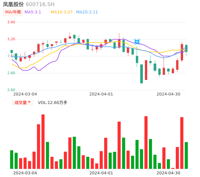Image resolution: width=200 pixels, height=177 pixels.
Task: Click the red arrow beside 成交量
Action: [29, 102]
